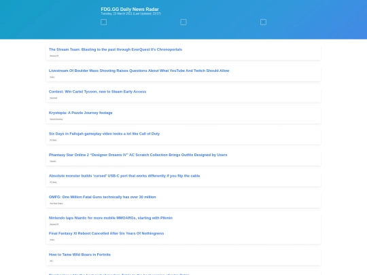Open the 'cursed' USB-C port article

(124, 176)
